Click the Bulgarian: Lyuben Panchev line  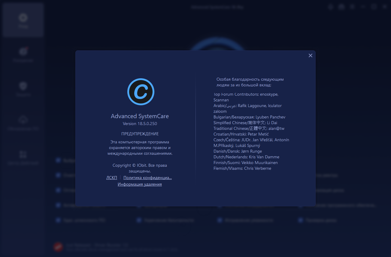[x=249, y=117]
